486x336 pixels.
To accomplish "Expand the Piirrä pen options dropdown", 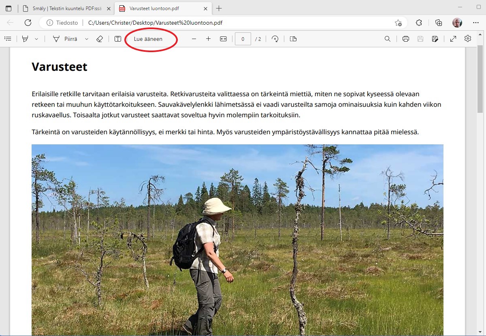I will (x=87, y=39).
